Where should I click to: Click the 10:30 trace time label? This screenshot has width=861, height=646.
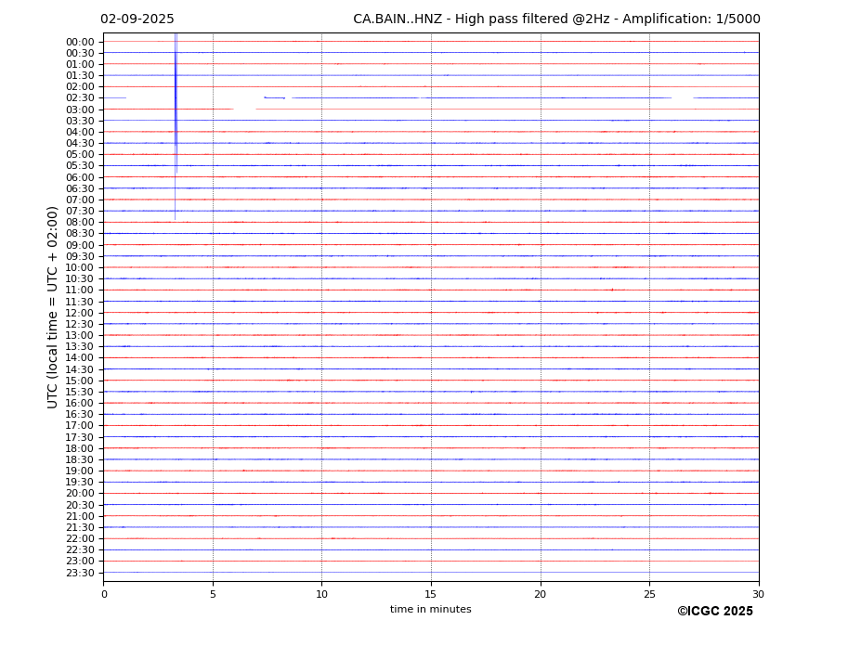[80, 278]
